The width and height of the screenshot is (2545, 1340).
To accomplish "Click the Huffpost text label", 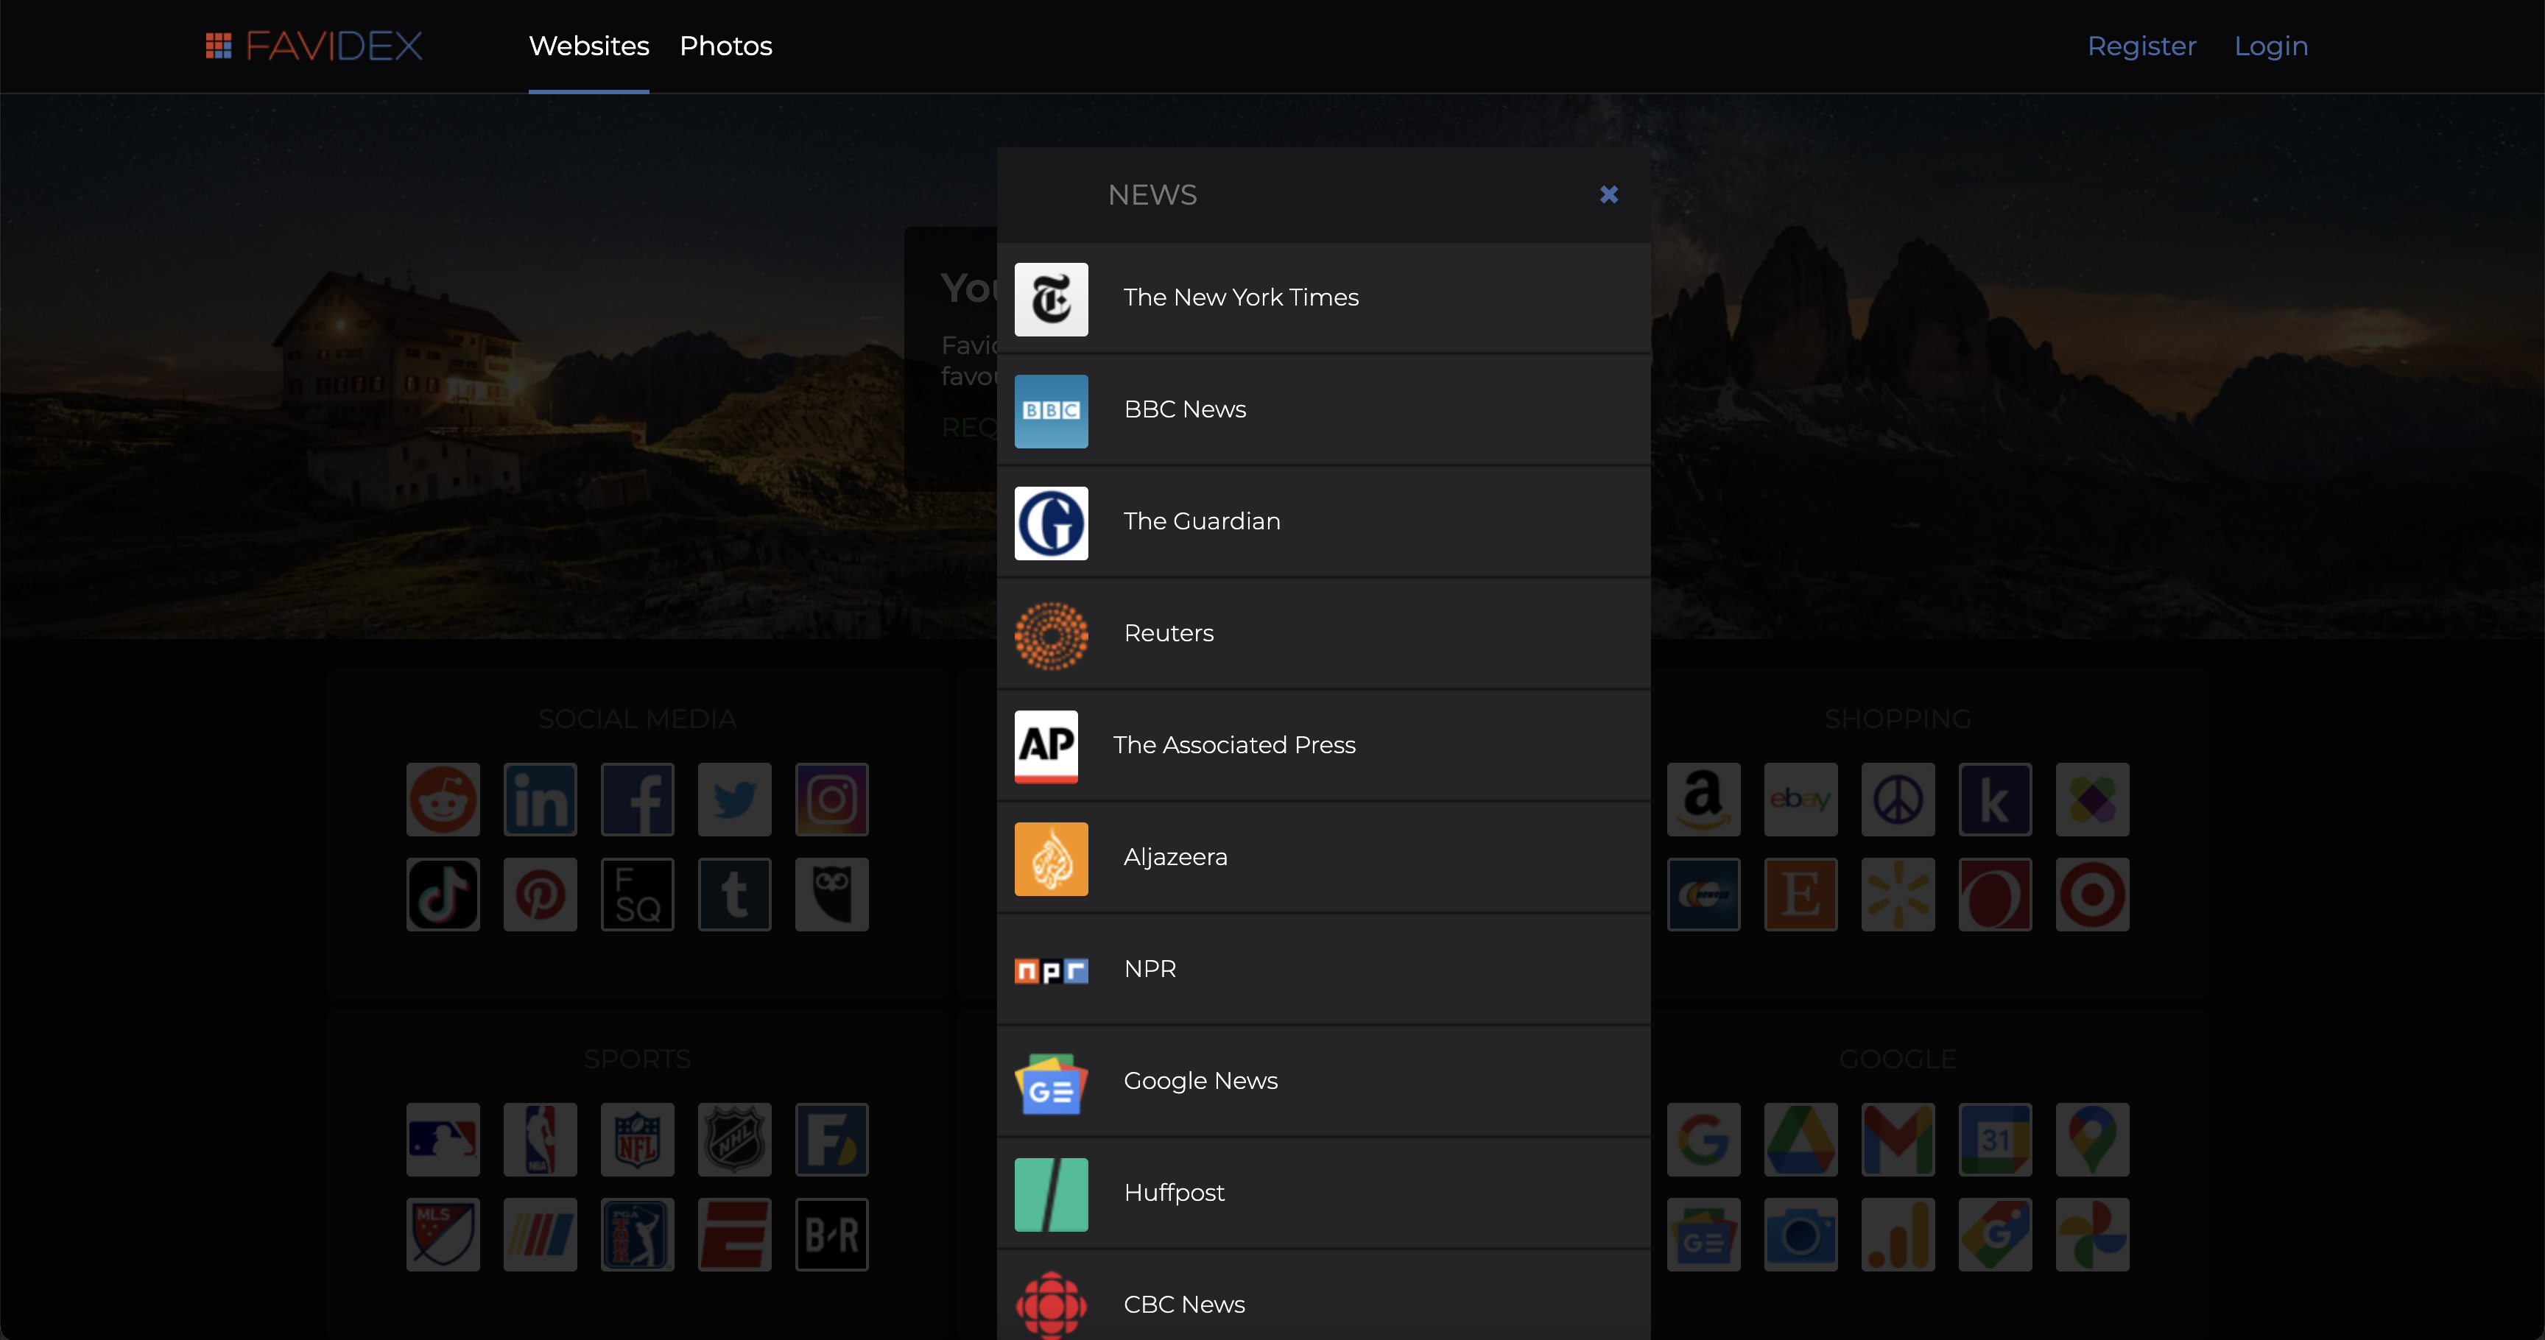I will pyautogui.click(x=1174, y=1193).
